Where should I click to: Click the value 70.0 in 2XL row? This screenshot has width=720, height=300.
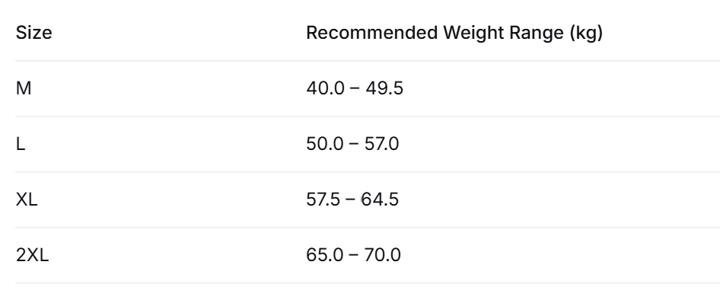coord(383,255)
